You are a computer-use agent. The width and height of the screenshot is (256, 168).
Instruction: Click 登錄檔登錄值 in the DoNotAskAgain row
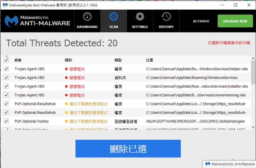pos(126,122)
